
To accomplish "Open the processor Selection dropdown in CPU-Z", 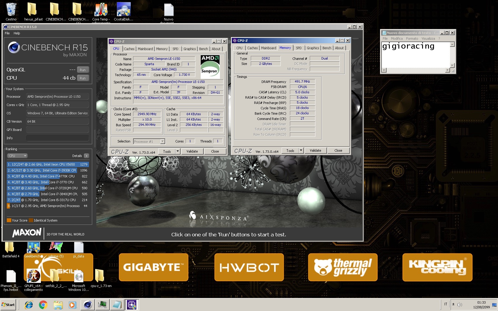I will 149,142.
